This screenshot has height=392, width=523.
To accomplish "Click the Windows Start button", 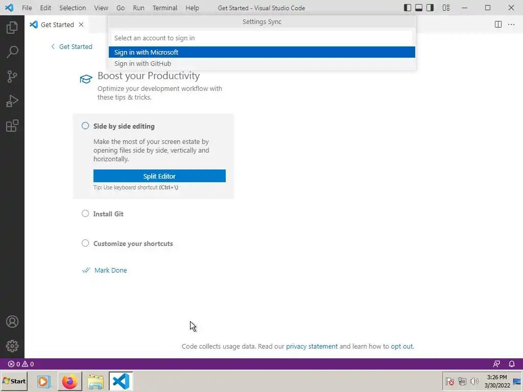I will pos(14,381).
